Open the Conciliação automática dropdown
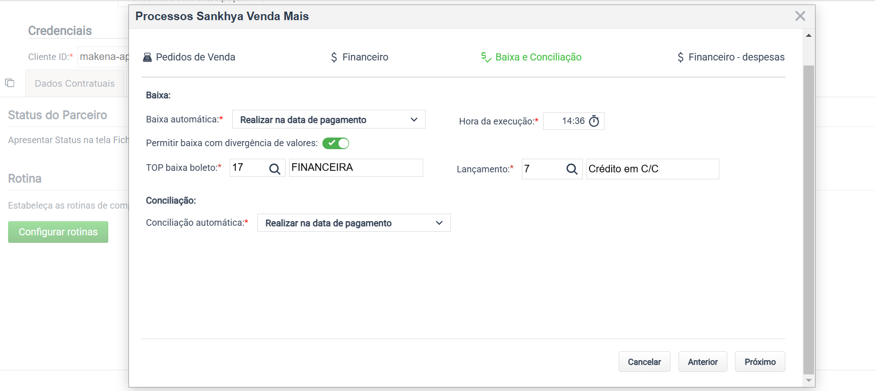This screenshot has height=391, width=875. point(354,223)
